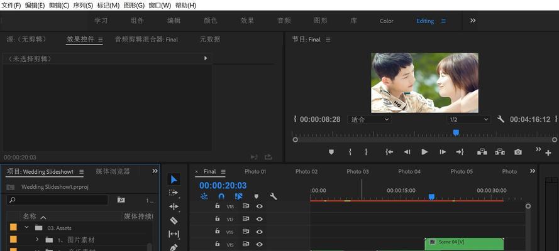Toggle lock on track V17

pos(217,218)
